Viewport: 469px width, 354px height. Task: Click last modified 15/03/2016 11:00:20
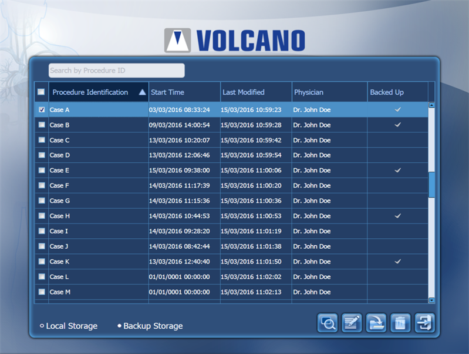tap(251, 186)
